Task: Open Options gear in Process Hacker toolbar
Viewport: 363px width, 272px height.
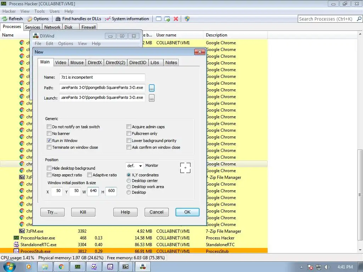Action: pyautogui.click(x=29, y=19)
